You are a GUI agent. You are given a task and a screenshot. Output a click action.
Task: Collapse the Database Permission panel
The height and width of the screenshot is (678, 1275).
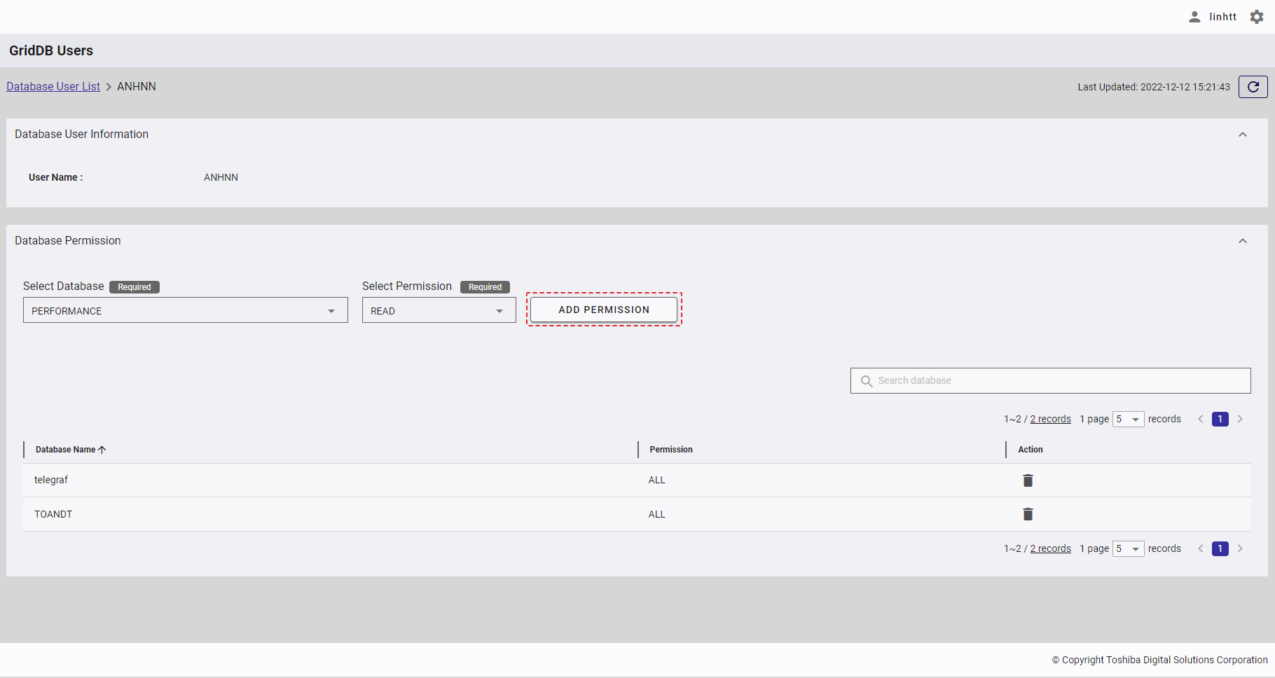pyautogui.click(x=1243, y=241)
